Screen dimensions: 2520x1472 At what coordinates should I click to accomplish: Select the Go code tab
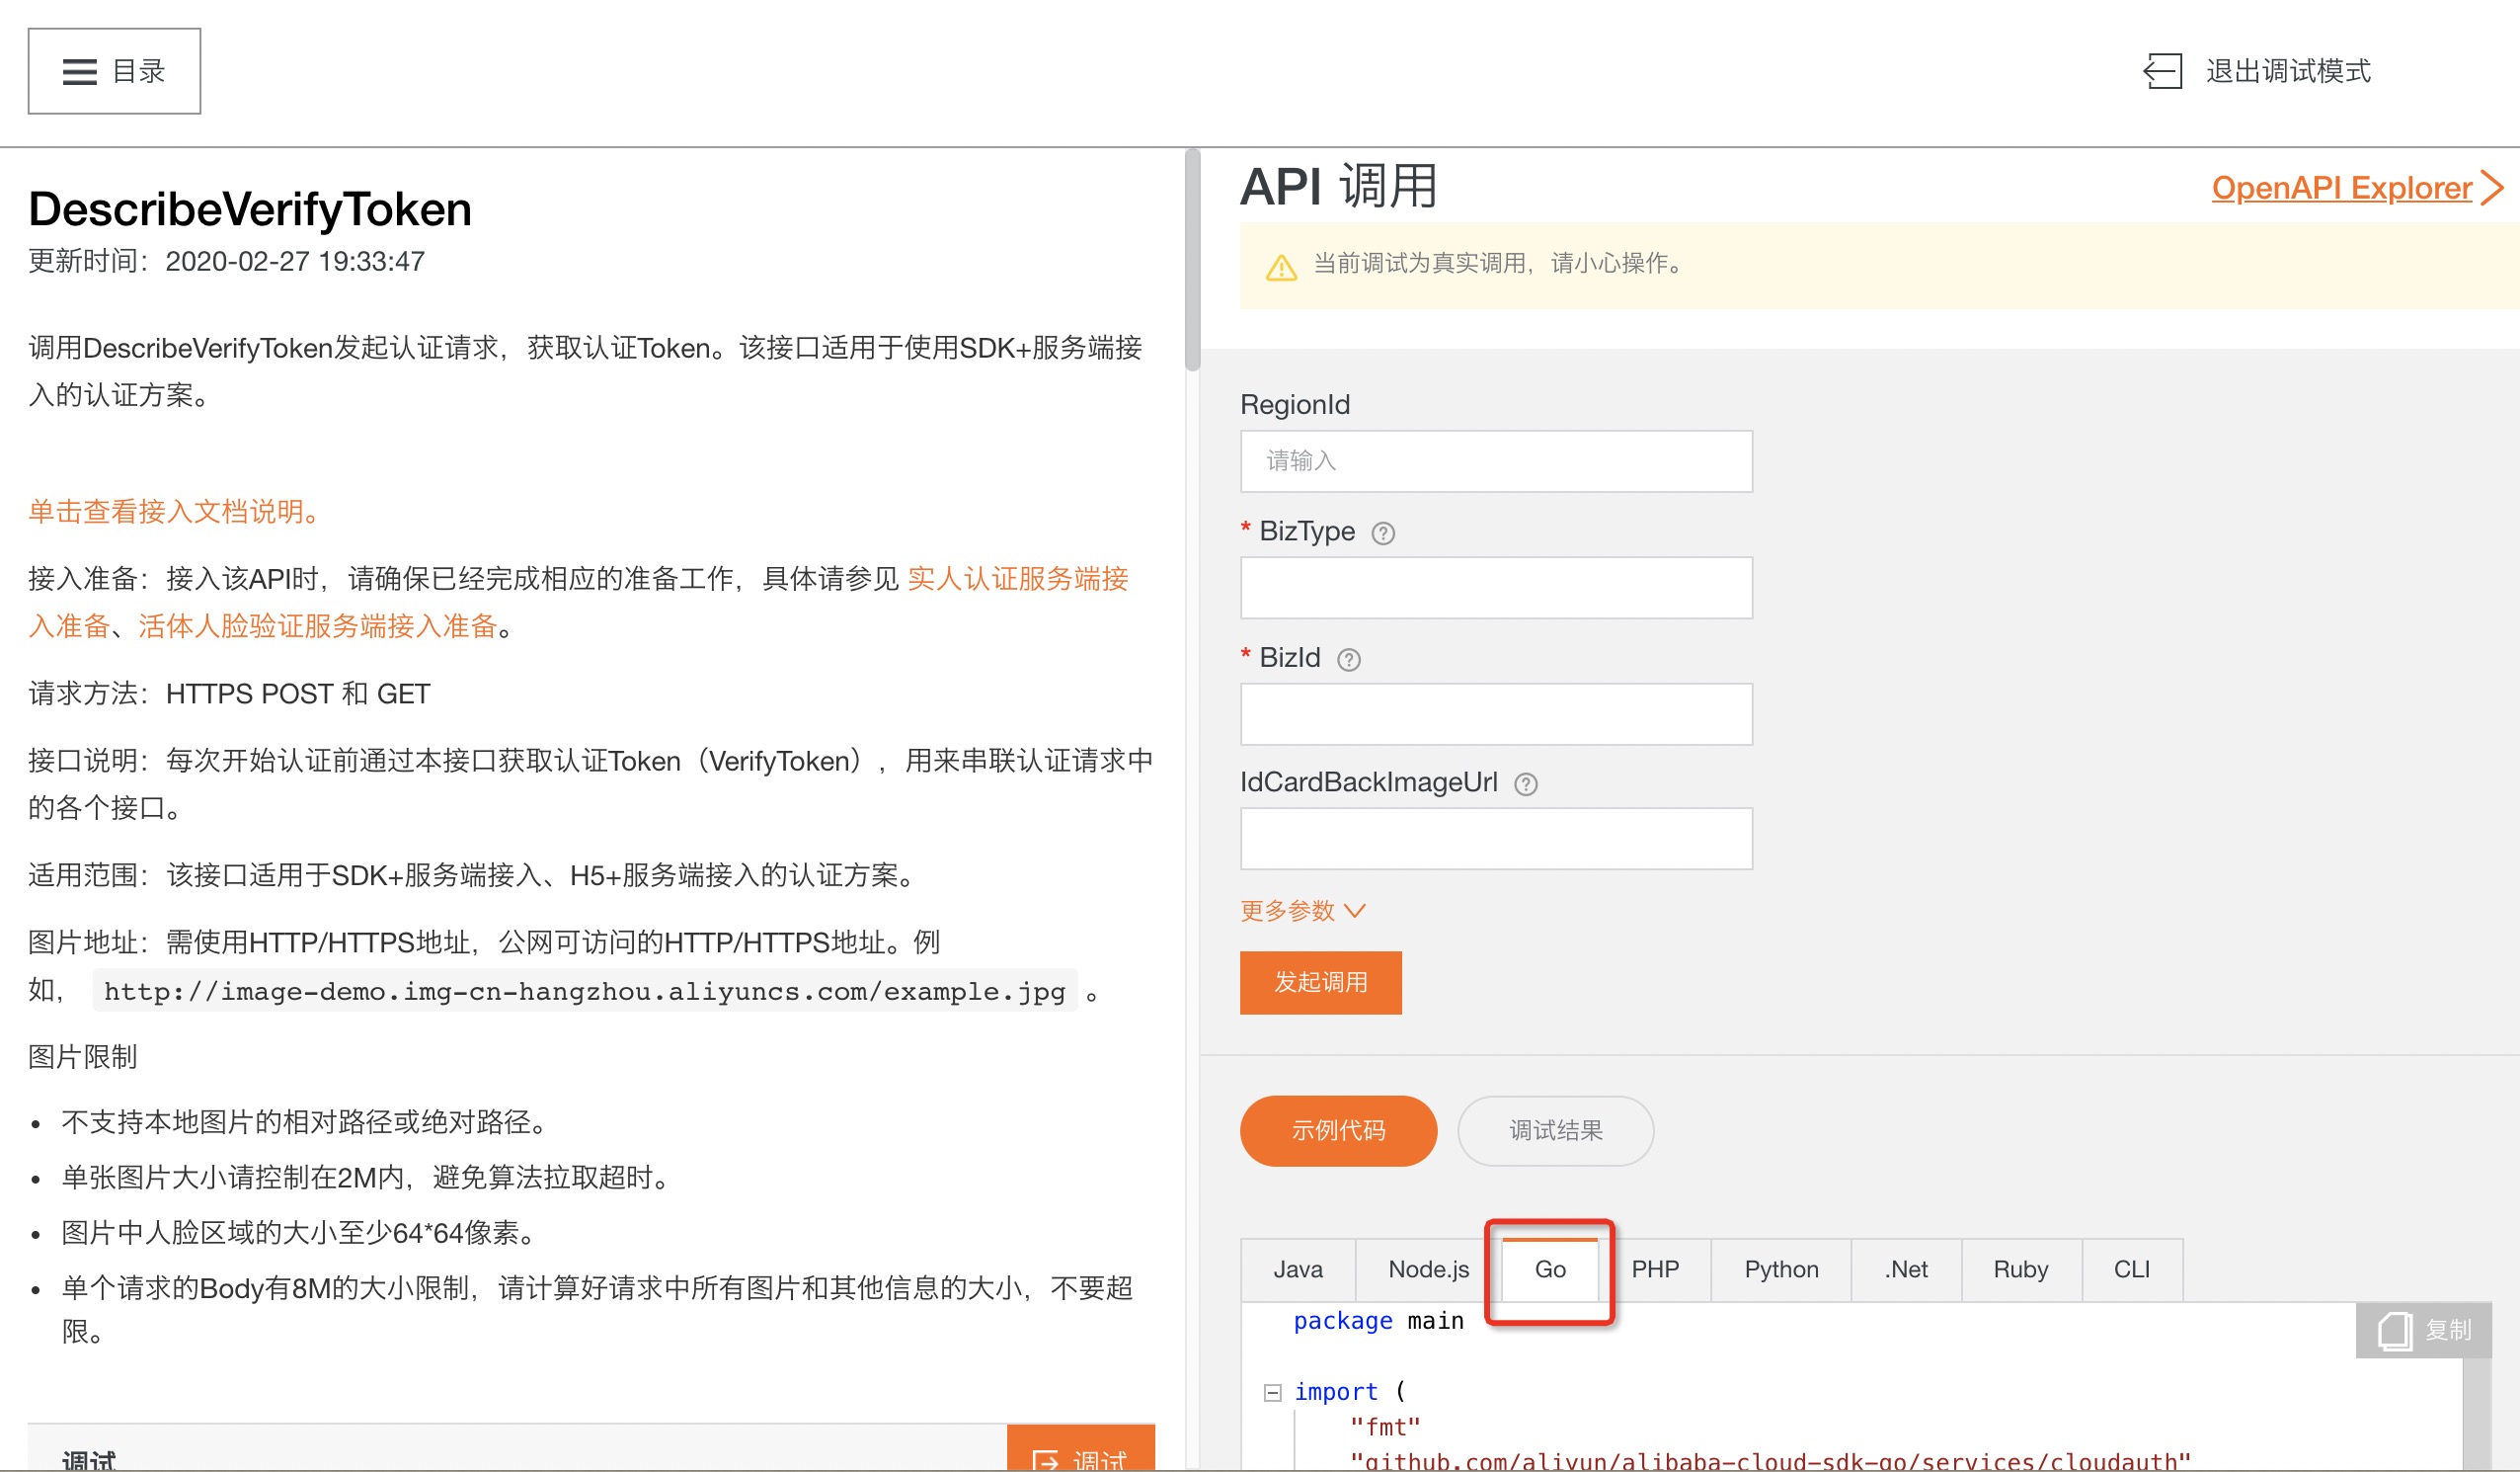click(x=1550, y=1269)
